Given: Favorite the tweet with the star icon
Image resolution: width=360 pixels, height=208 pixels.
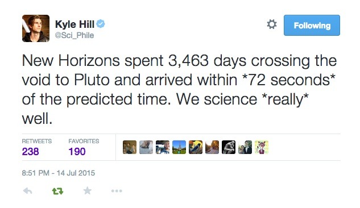Looking at the screenshot, I should tap(87, 190).
